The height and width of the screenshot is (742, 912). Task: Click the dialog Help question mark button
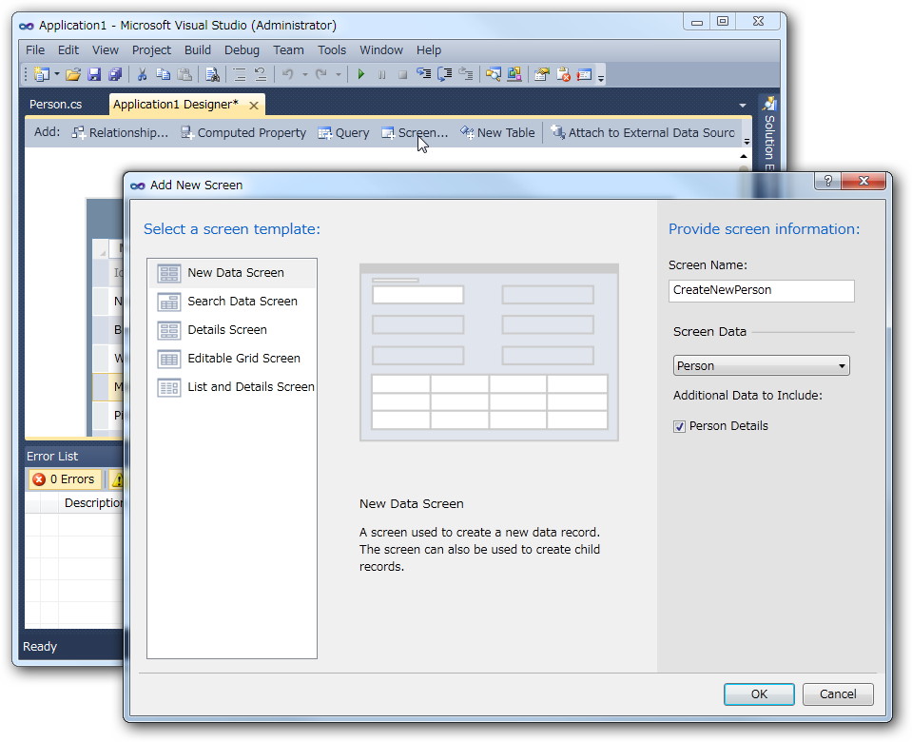[827, 181]
